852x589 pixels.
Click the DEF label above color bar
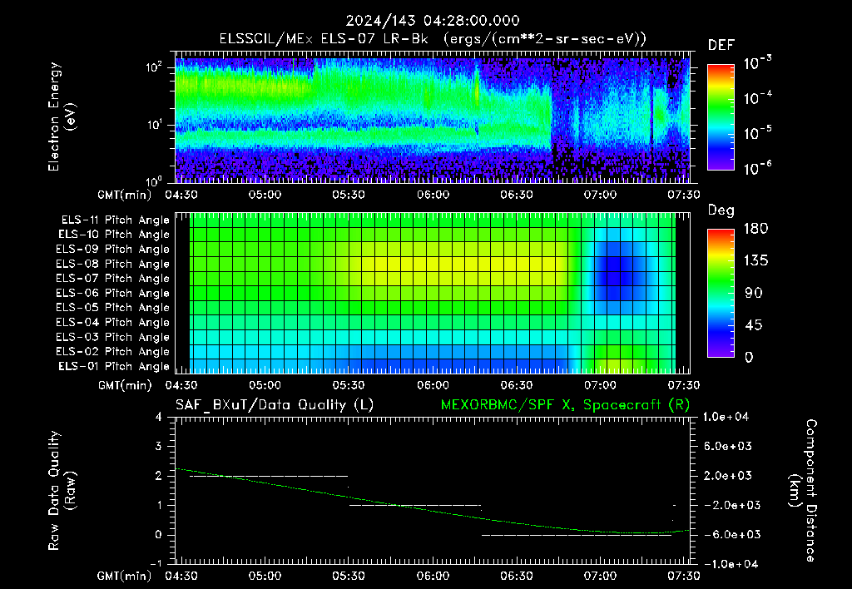[721, 46]
